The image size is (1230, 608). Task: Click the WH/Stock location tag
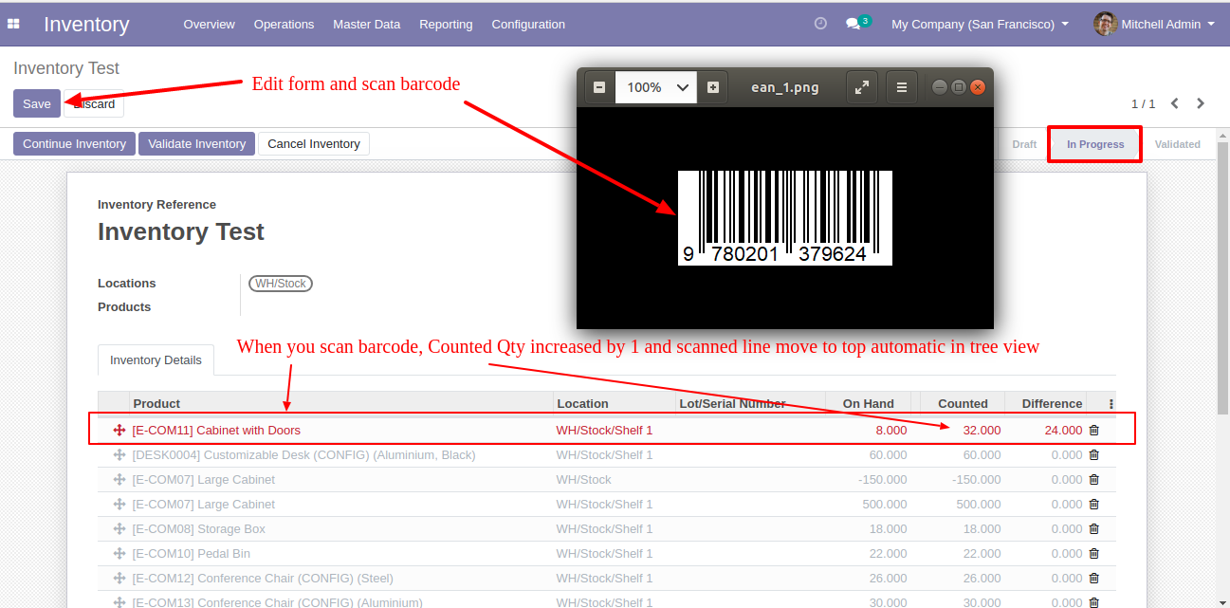[x=281, y=284]
